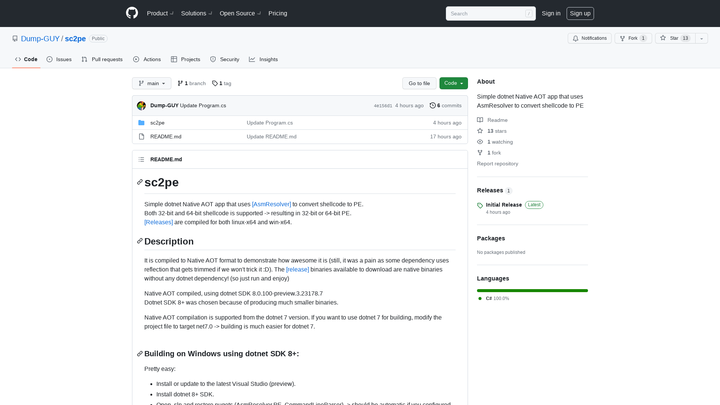Click the AsmResolver link
This screenshot has height=405, width=720.
pyautogui.click(x=271, y=204)
